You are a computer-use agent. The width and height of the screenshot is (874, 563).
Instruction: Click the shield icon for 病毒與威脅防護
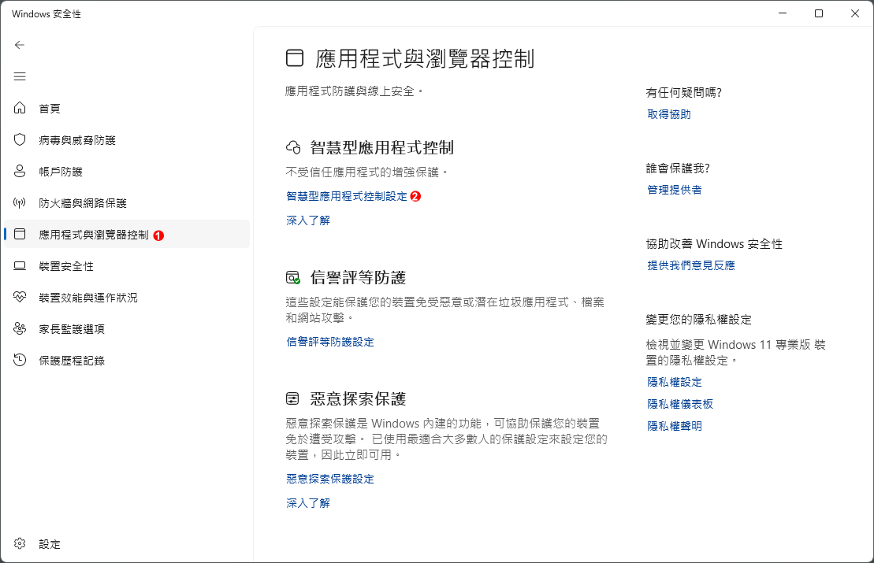20,140
